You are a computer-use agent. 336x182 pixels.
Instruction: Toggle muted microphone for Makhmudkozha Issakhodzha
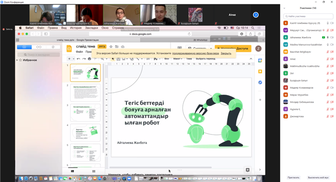click(328, 66)
